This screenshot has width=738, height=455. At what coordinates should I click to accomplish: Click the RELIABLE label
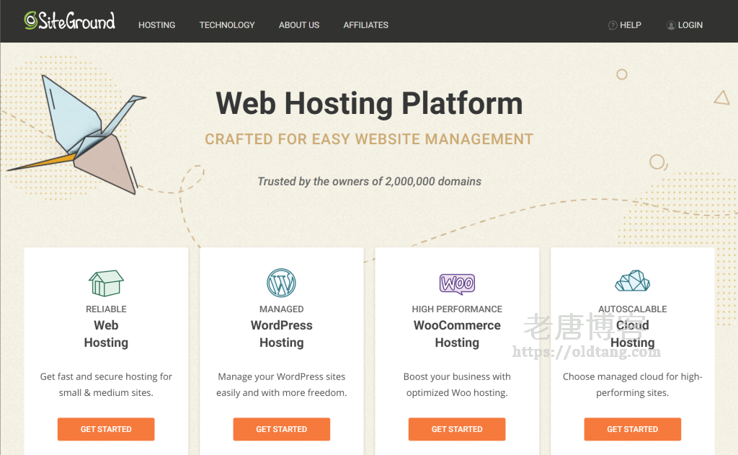(x=106, y=309)
